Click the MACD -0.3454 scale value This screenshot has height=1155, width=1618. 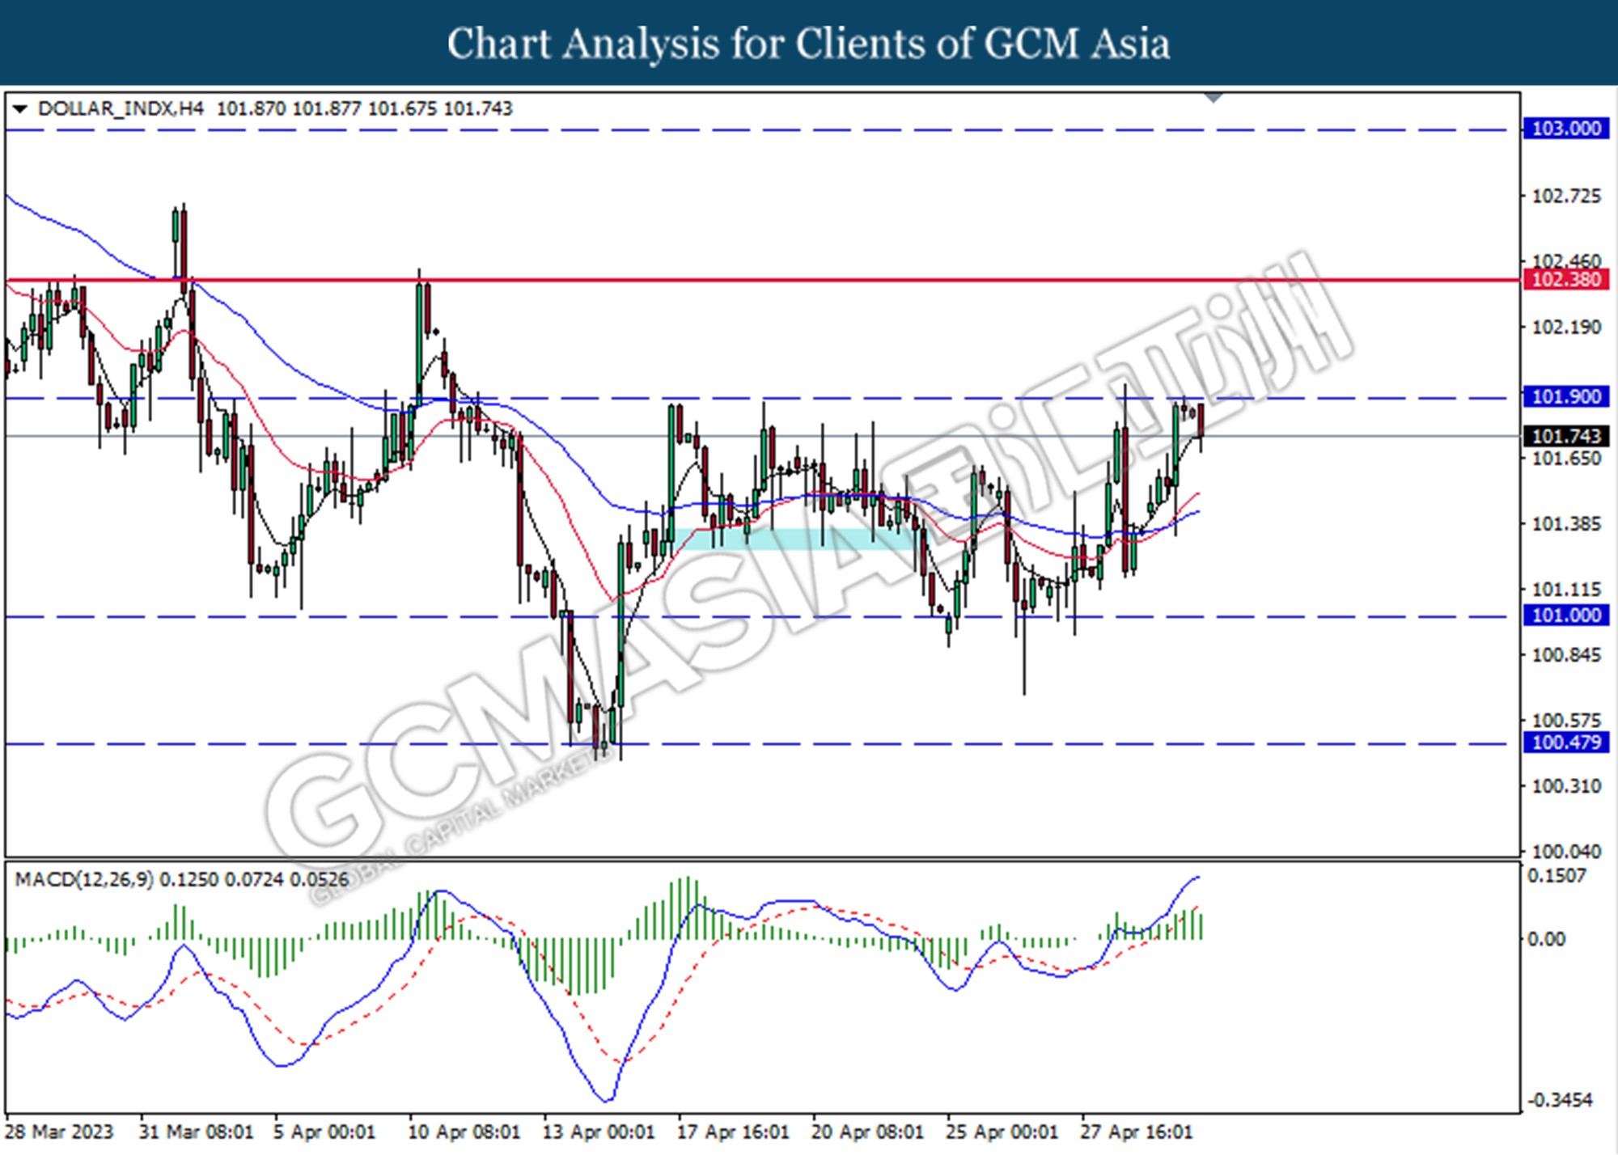[x=1559, y=1100]
